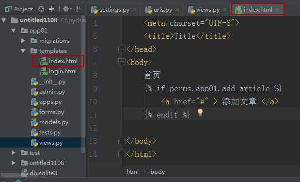300x182 pixels.
Task: Click the endif template tag line
Action: [167, 115]
